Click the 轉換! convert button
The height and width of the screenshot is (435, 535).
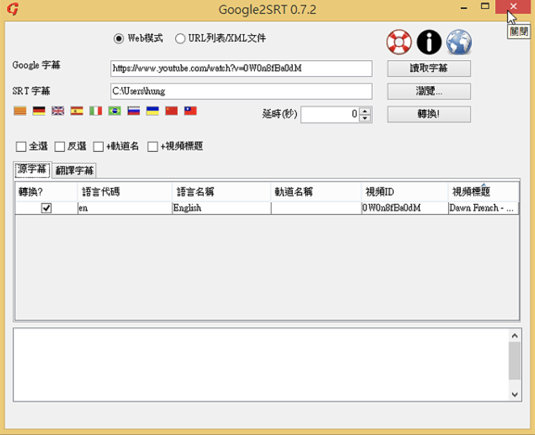click(429, 114)
